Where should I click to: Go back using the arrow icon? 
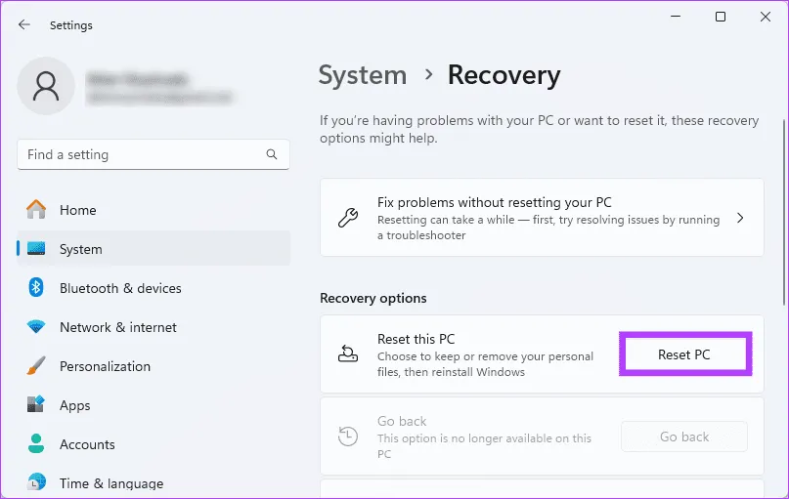pyautogui.click(x=24, y=24)
